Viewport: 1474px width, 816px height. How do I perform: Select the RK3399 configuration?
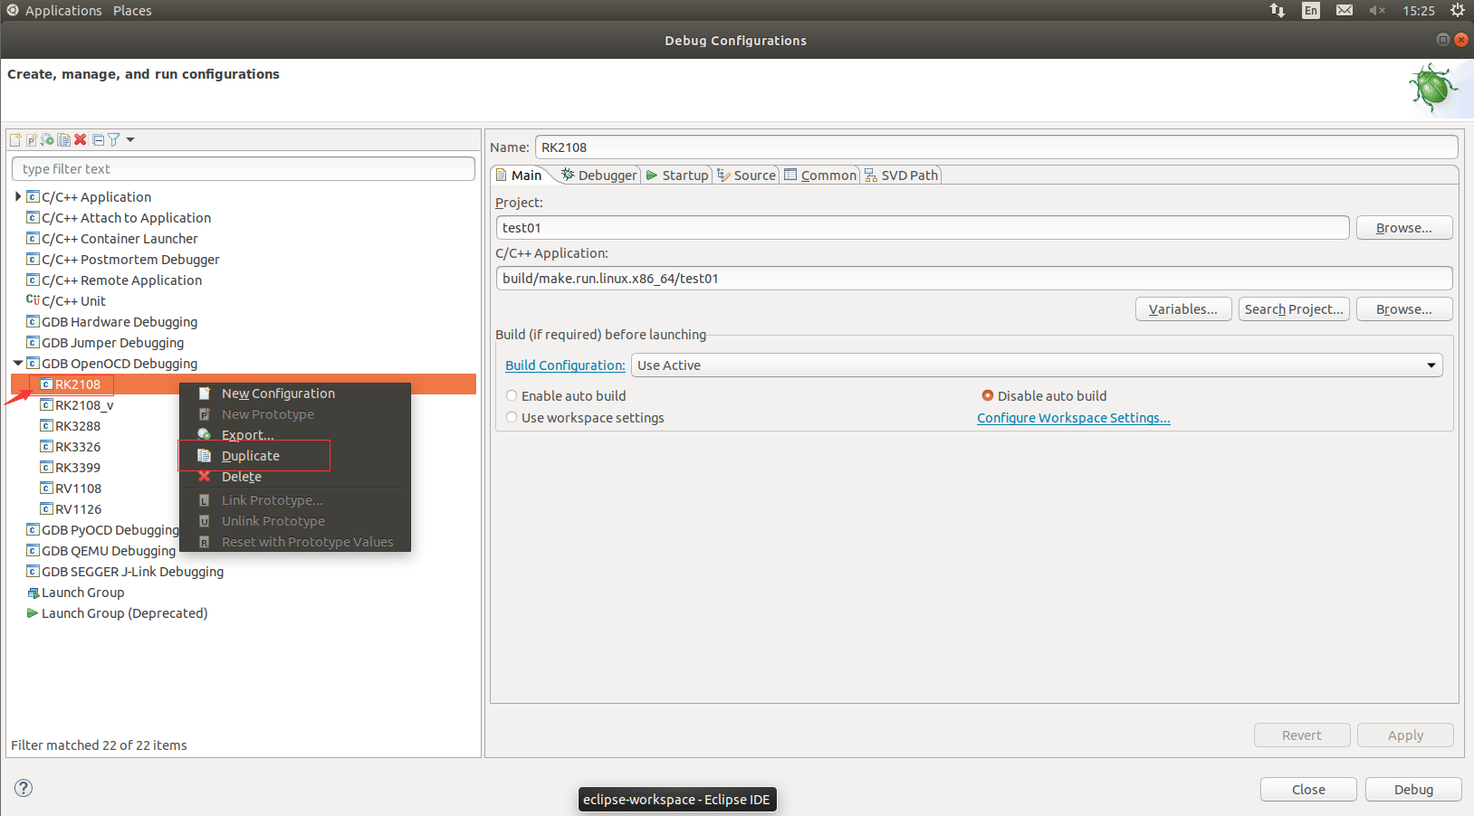click(78, 468)
